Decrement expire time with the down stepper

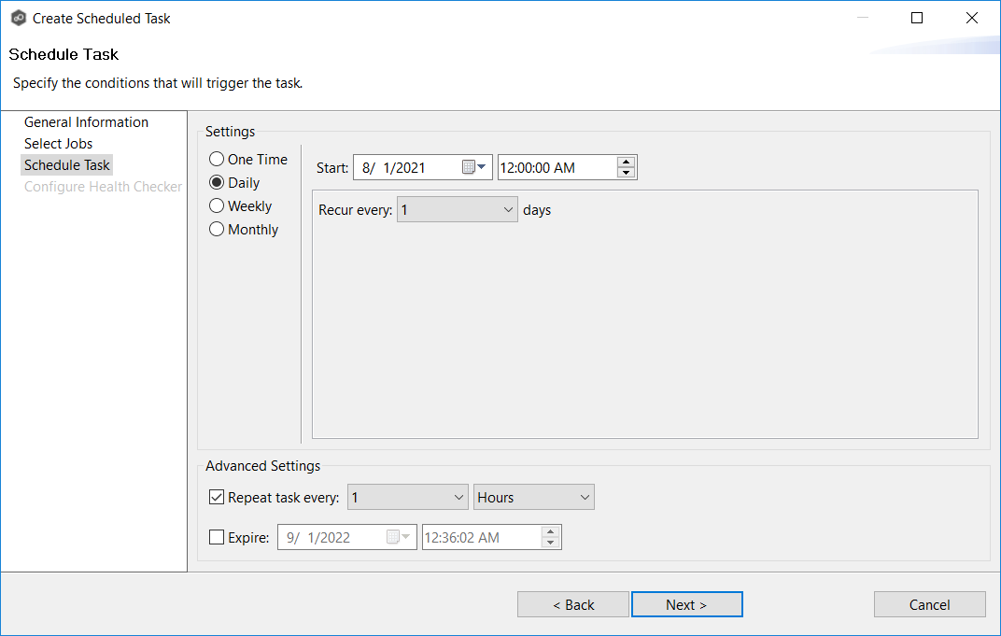tap(550, 542)
